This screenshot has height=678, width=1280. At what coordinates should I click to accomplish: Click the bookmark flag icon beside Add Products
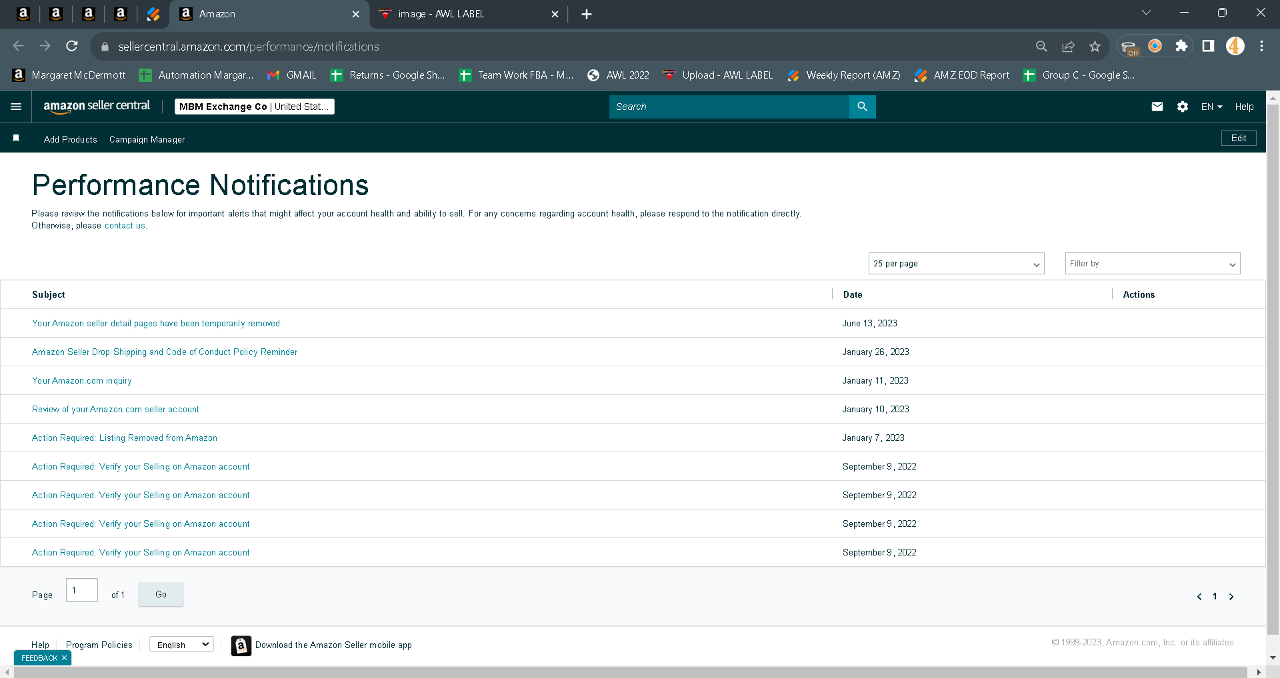16,138
